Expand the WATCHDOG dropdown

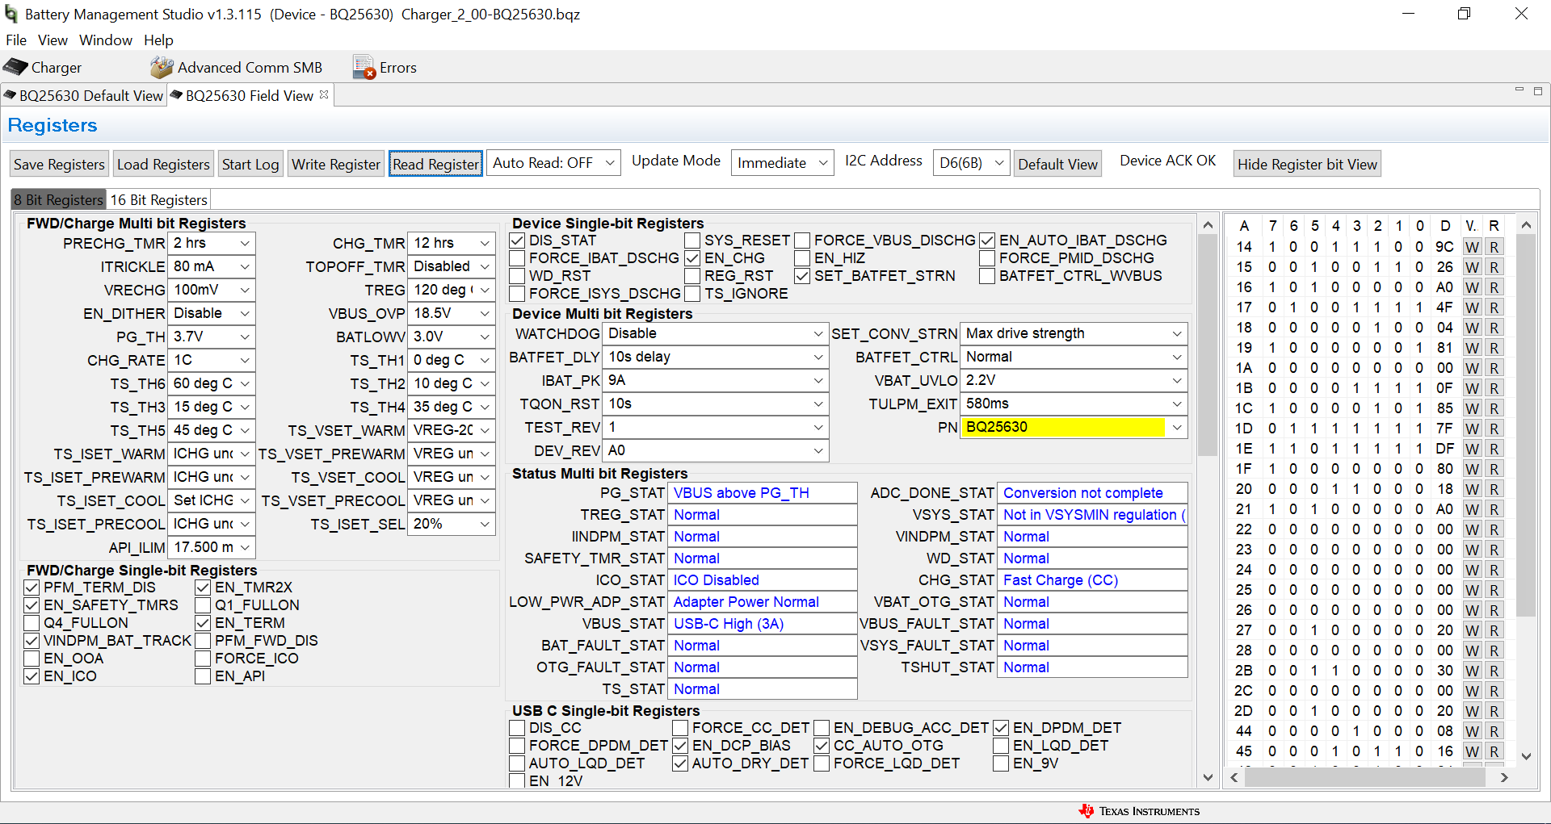pos(818,334)
